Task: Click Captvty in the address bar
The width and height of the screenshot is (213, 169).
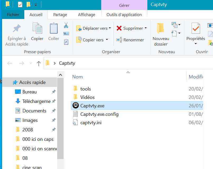Action: click(x=67, y=63)
